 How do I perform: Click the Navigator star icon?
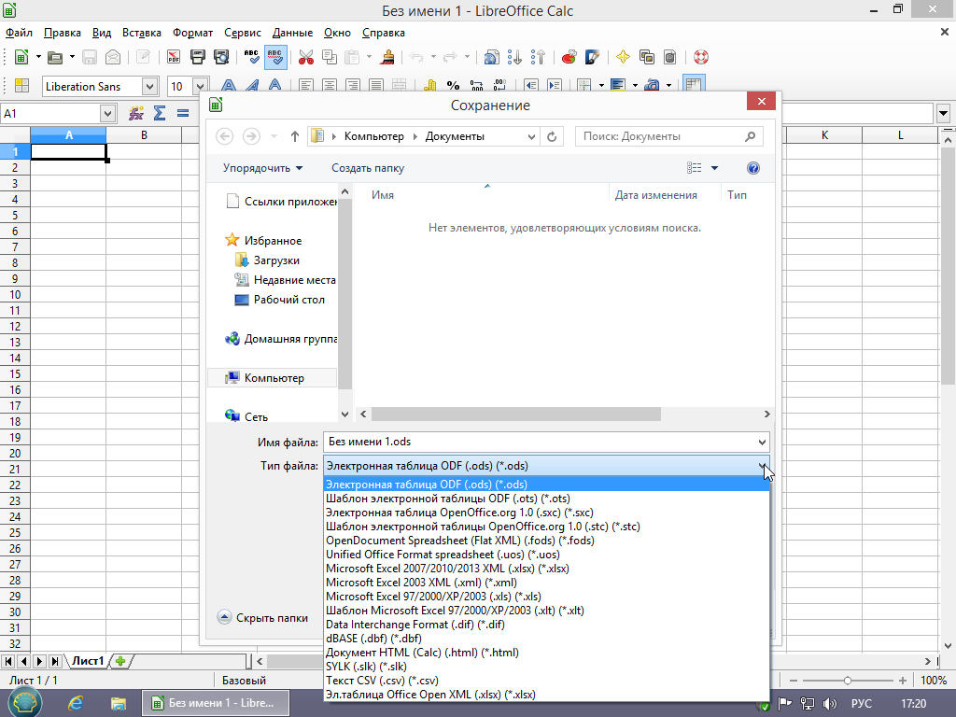(623, 57)
